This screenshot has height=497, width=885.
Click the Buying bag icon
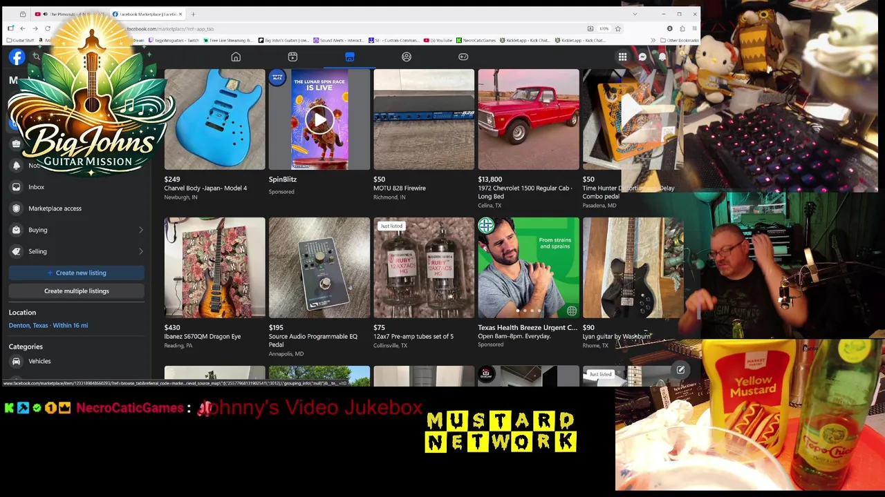16,230
